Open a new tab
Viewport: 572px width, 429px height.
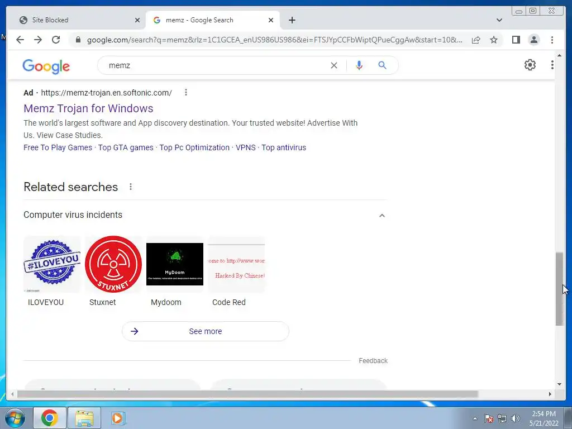[x=292, y=20]
